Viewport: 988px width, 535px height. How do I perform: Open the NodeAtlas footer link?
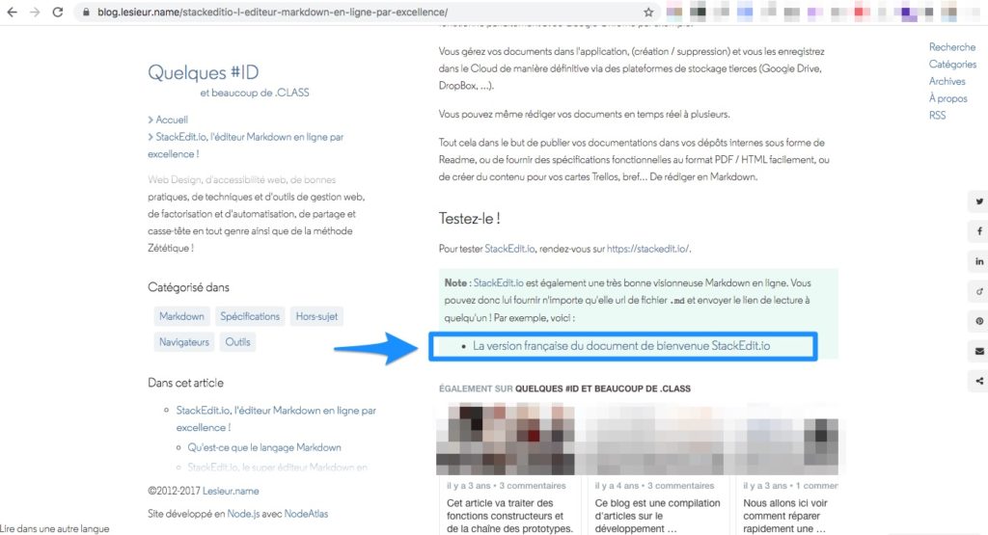pyautogui.click(x=306, y=514)
